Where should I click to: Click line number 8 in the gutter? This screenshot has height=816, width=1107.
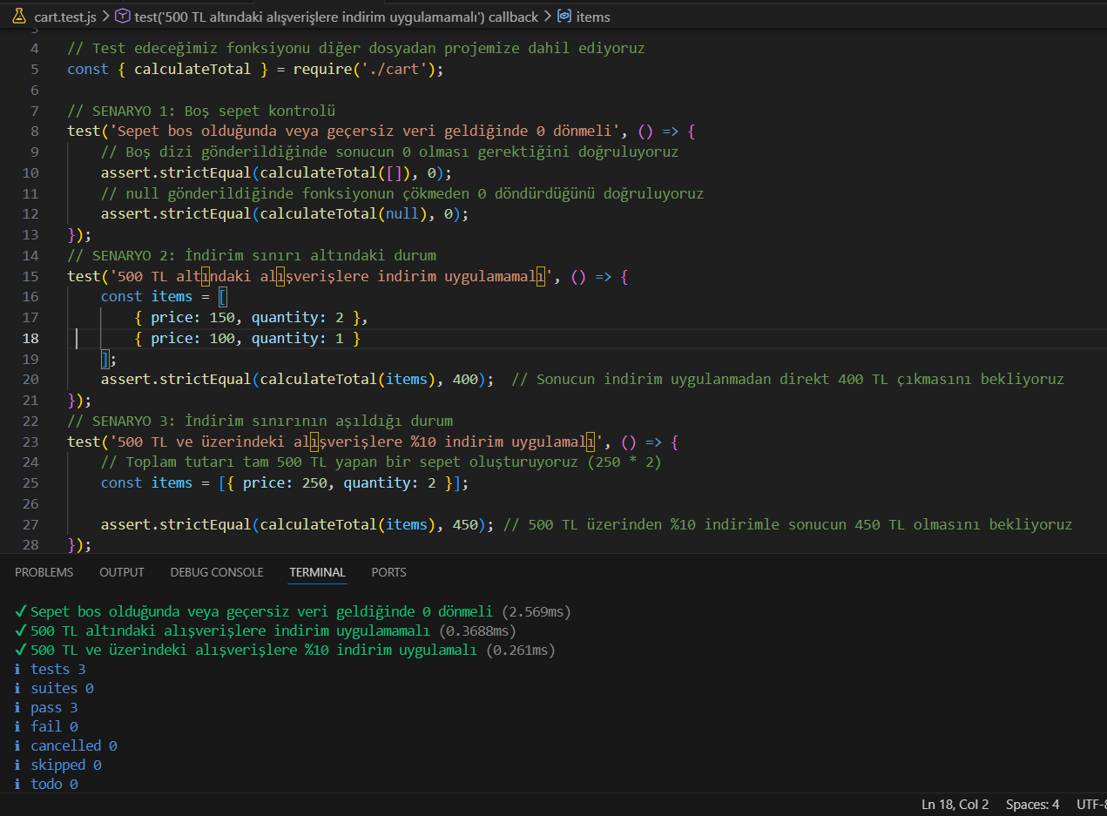tap(35, 131)
